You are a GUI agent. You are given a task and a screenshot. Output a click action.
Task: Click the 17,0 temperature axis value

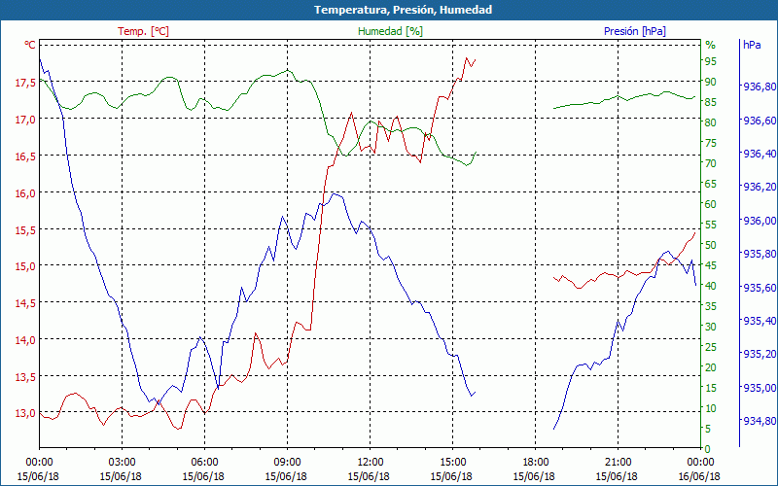25,120
